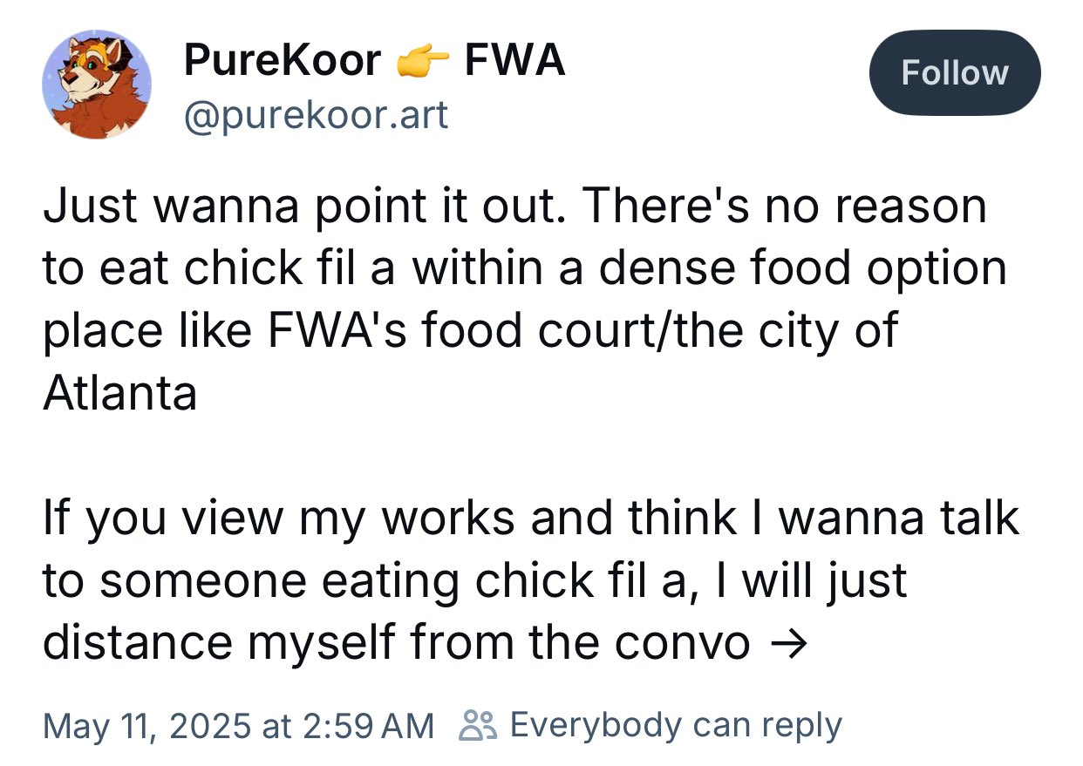Click the Follow button
Screen dimensions: 1083x766
(x=954, y=72)
